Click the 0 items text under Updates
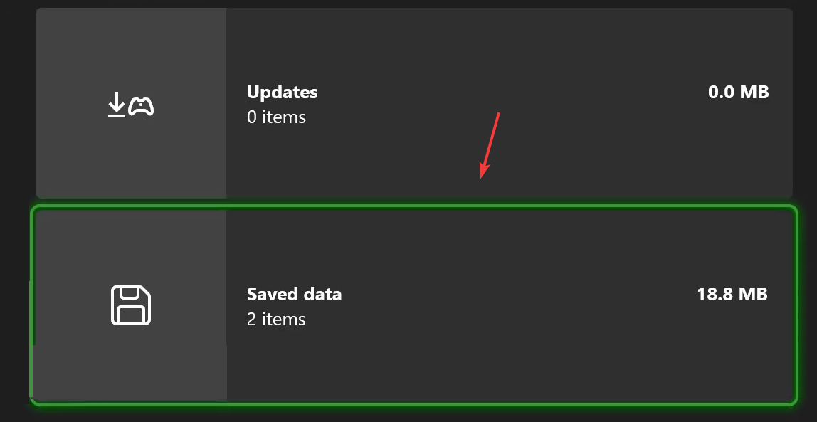 click(x=276, y=117)
